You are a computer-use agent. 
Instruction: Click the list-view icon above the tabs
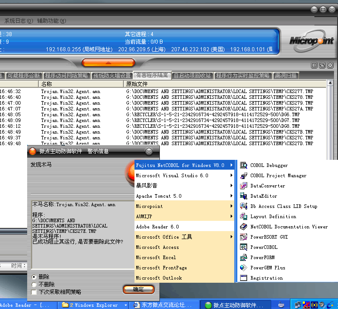click(314, 65)
